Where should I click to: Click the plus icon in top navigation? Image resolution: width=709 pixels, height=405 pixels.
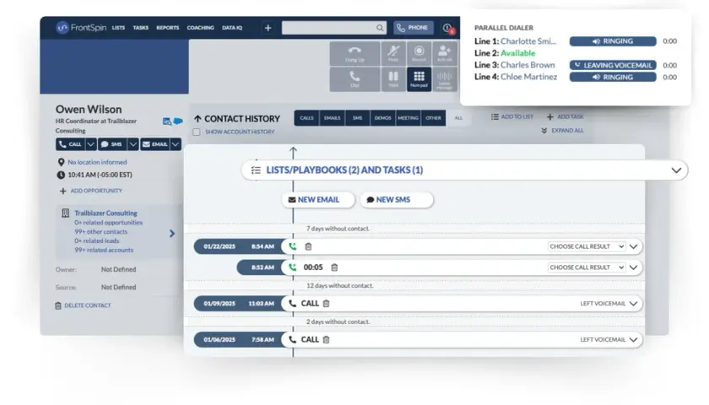tap(268, 28)
